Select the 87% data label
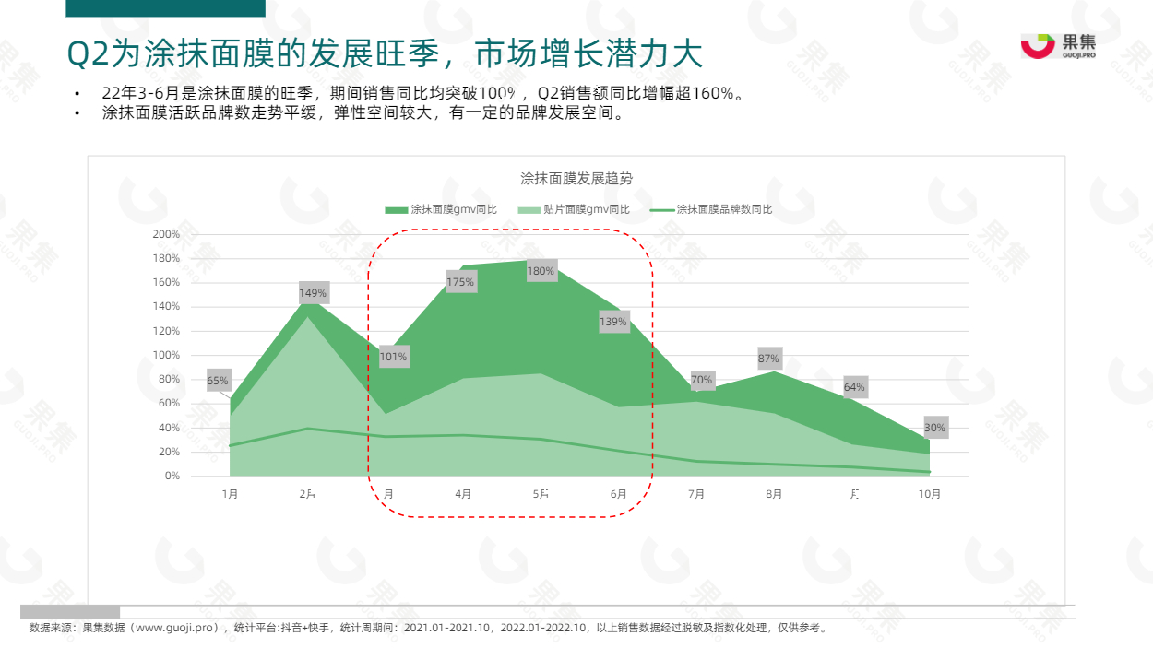This screenshot has height=648, width=1153. tap(768, 359)
